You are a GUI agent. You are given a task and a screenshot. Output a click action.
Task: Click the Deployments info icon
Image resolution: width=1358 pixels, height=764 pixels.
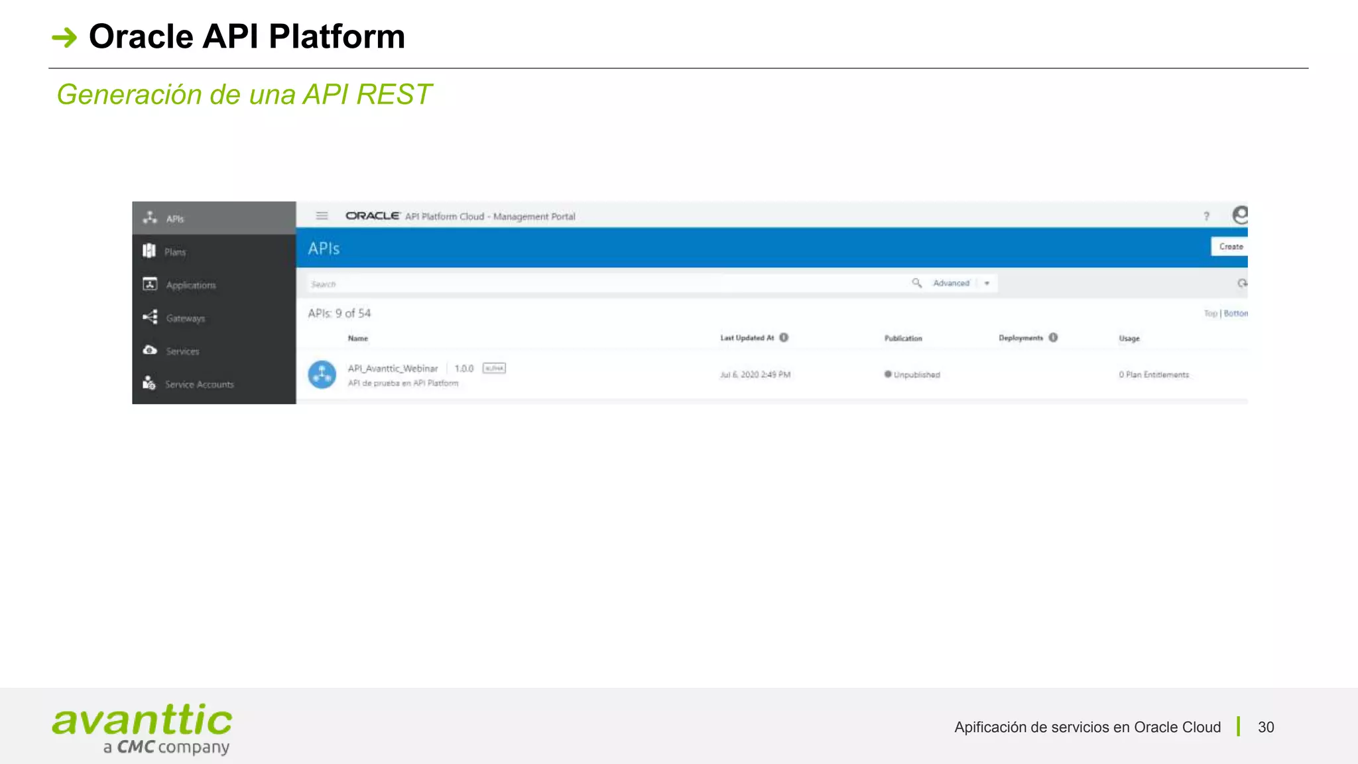click(x=1053, y=338)
